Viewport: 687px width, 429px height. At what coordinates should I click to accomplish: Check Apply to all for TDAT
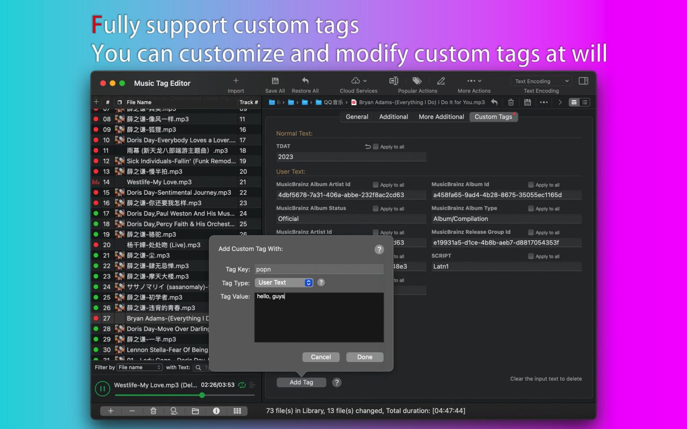[x=376, y=146]
